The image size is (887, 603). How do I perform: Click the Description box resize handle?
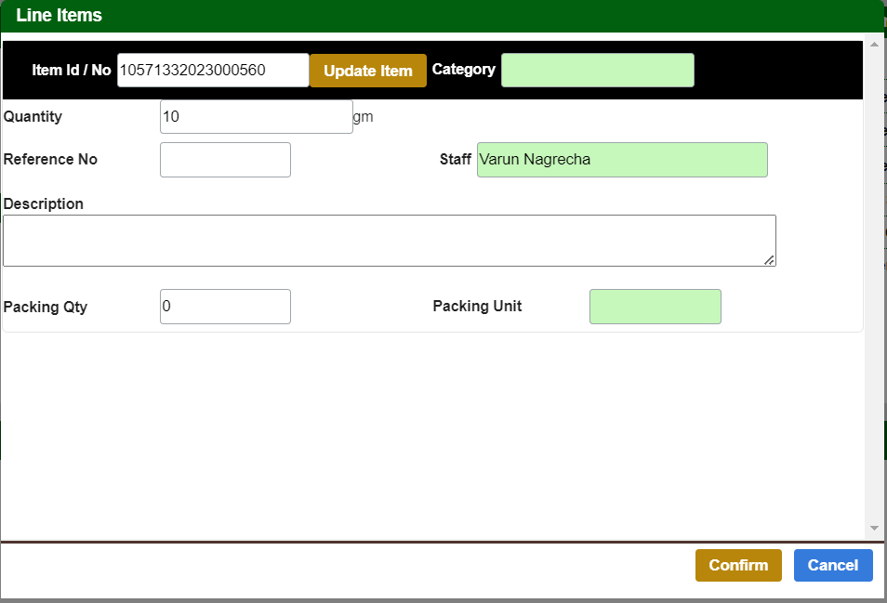tap(769, 261)
